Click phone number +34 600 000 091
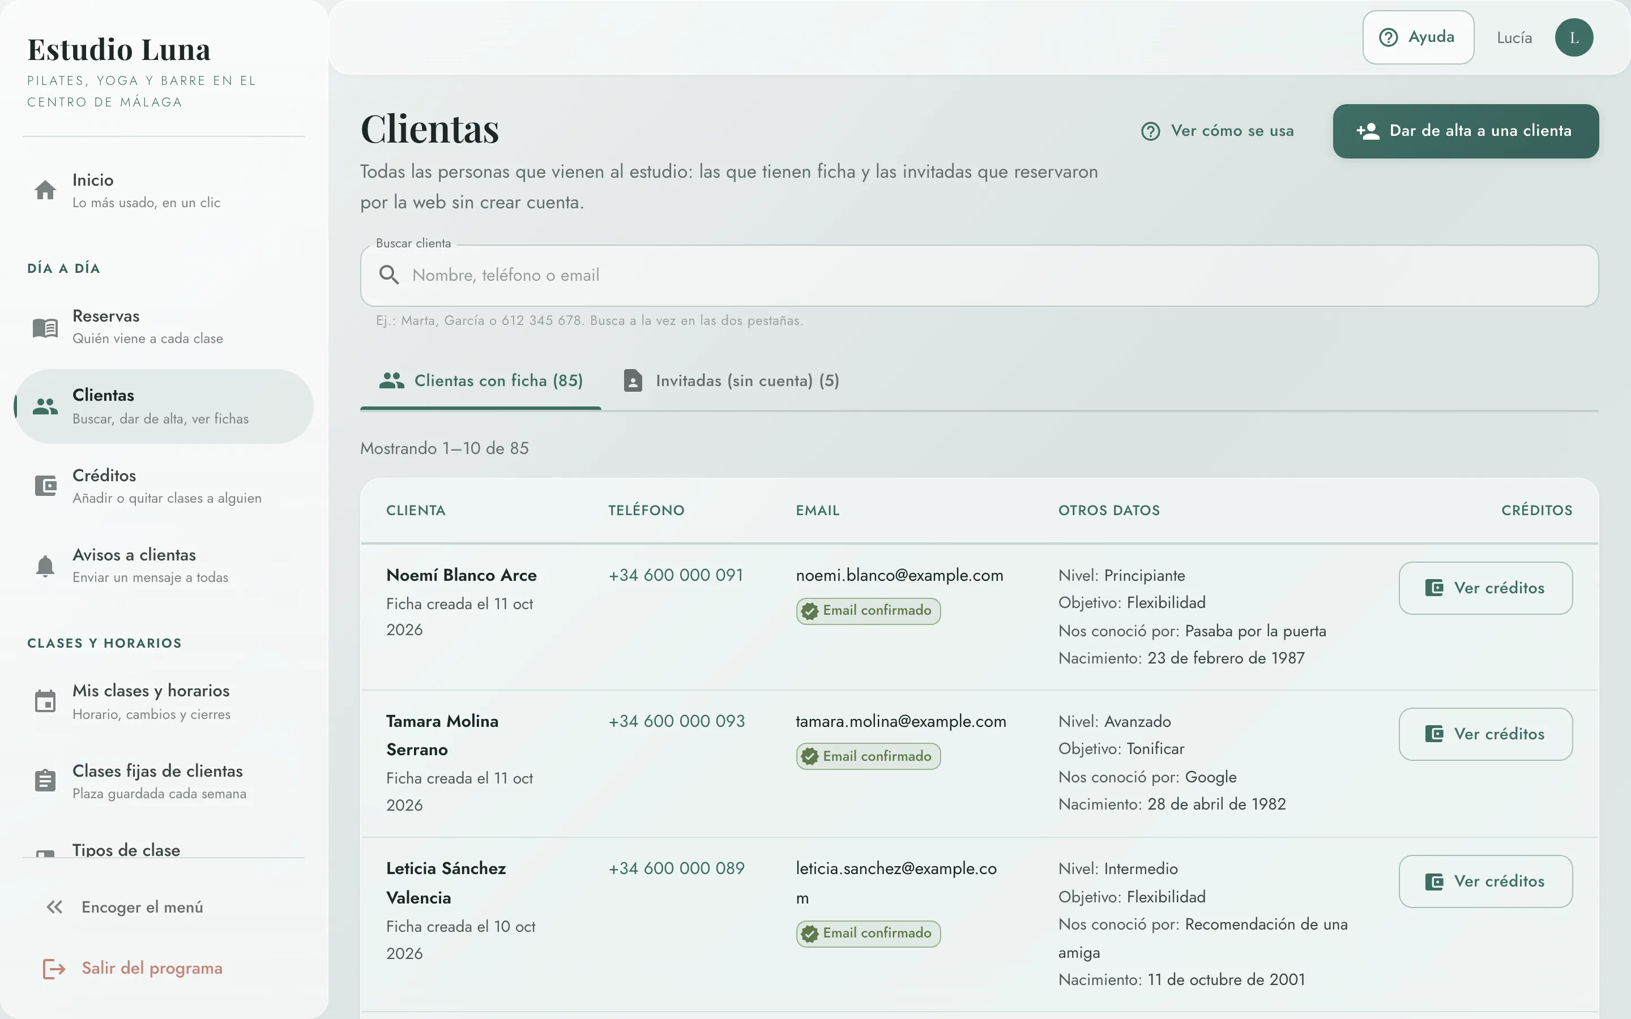The width and height of the screenshot is (1631, 1019). 675,575
